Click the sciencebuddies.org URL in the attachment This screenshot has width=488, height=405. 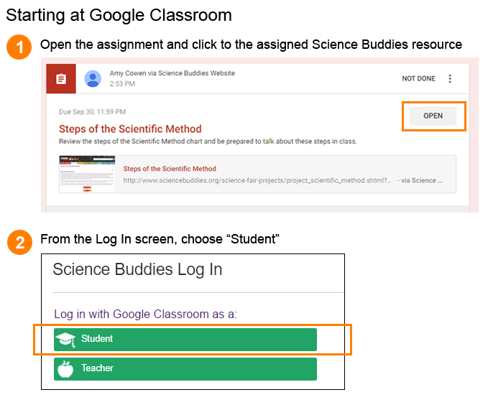257,180
